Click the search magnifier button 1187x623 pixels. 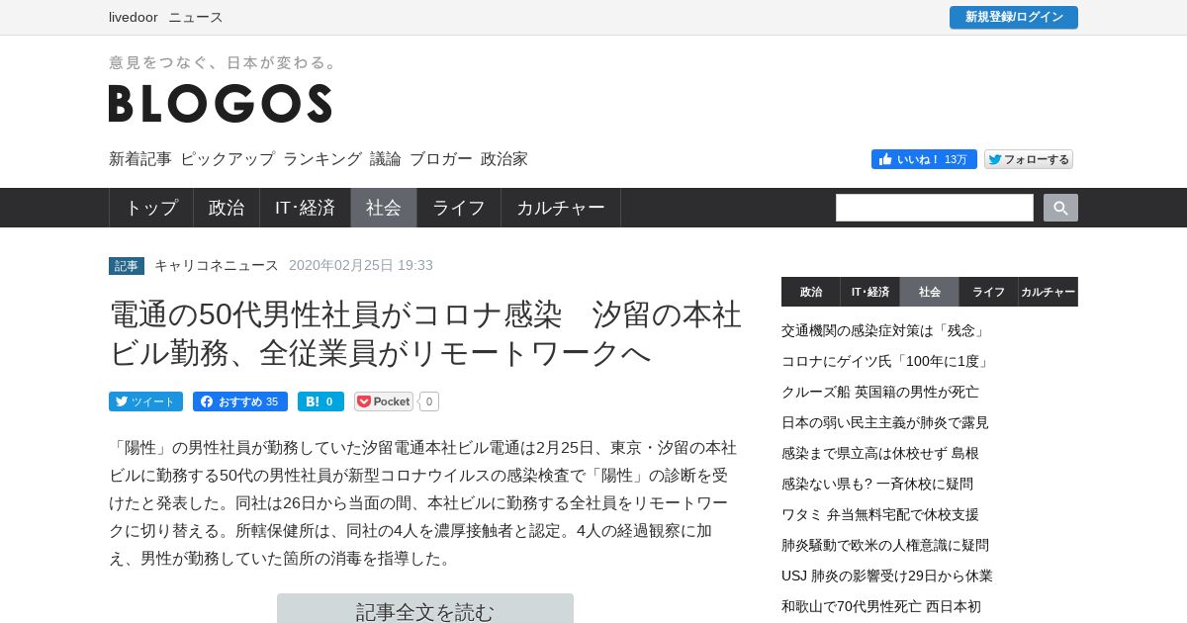pyautogui.click(x=1060, y=208)
